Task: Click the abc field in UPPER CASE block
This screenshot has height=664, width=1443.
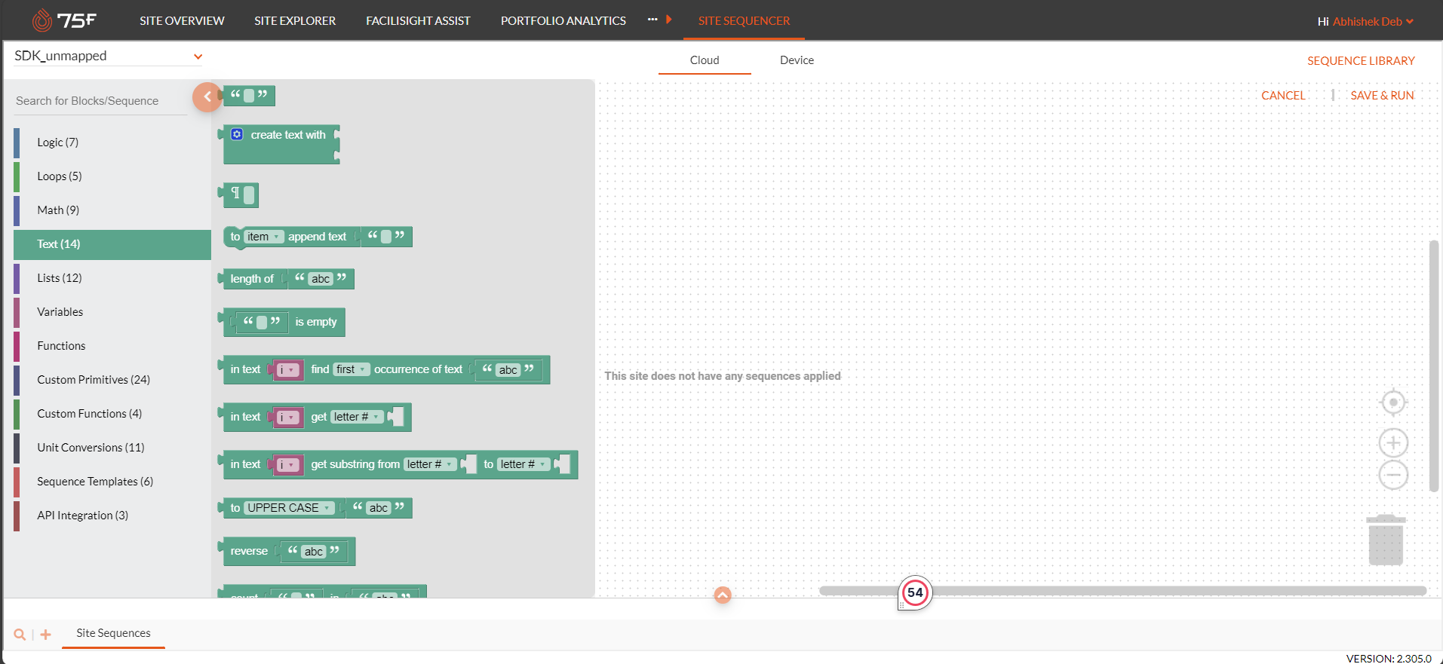Action: pos(379,508)
